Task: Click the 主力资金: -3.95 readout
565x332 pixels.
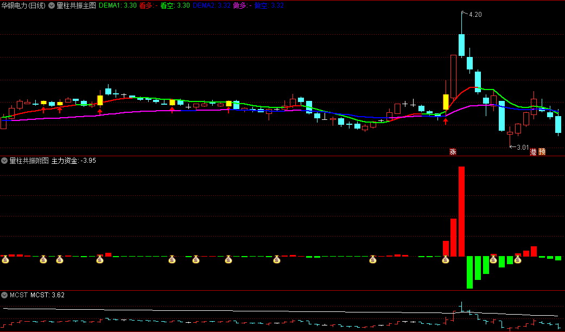Action: (74, 161)
